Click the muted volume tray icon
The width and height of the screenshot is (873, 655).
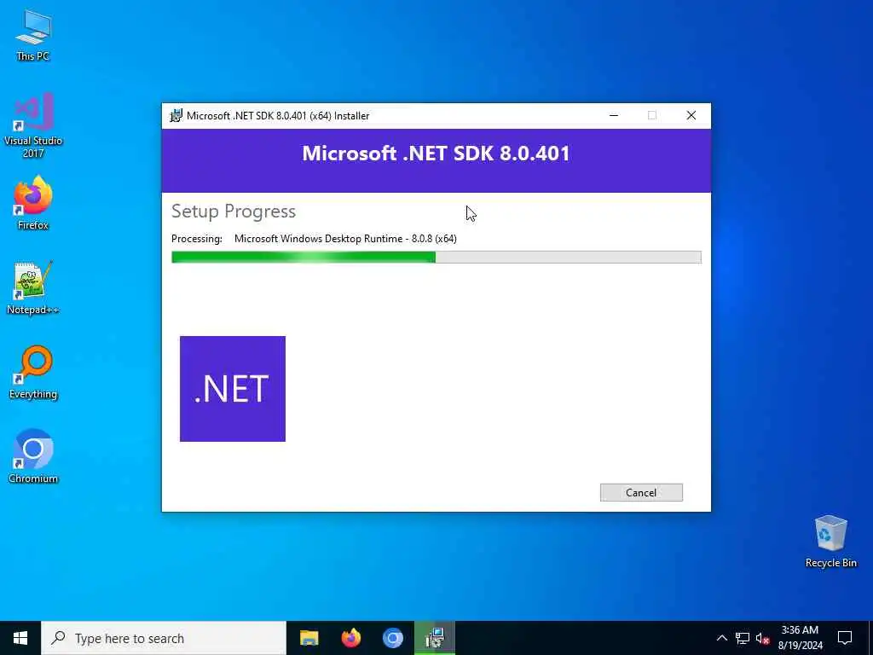click(762, 638)
